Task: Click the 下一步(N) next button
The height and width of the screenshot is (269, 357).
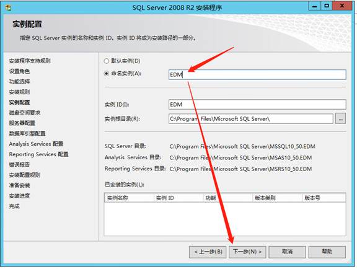Action: pos(247,252)
